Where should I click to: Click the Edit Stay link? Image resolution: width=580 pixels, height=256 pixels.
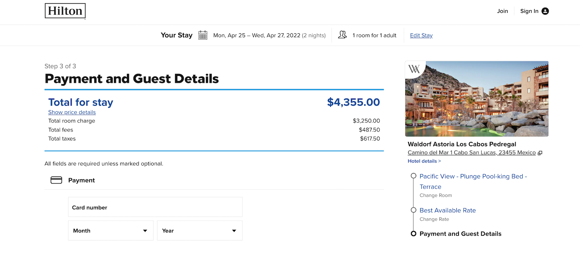pos(421,35)
